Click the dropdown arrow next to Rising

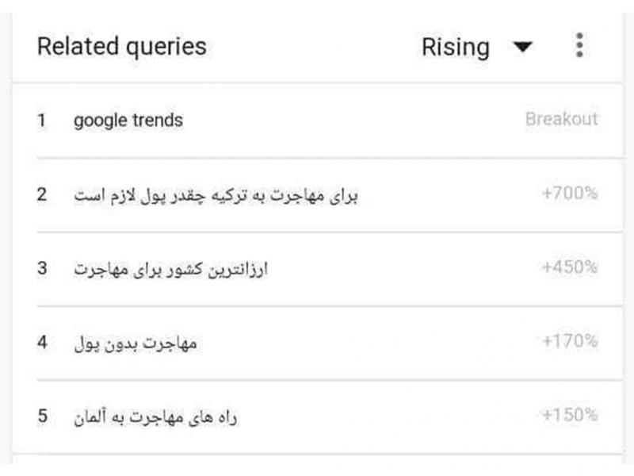(521, 48)
